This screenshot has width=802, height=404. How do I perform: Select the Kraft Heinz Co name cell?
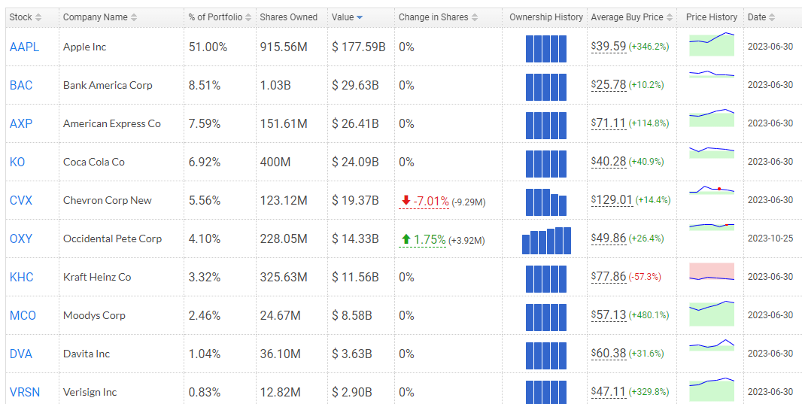122,277
